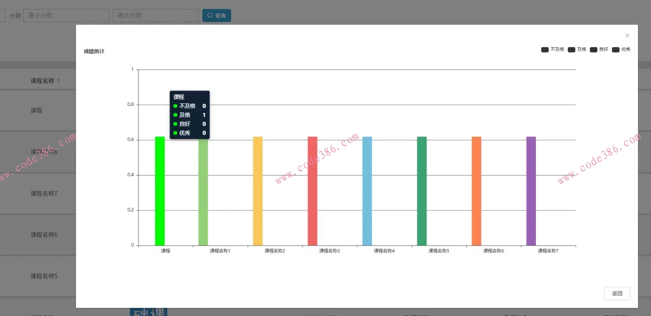
Task: Select the yellow 课程名称2 bar
Action: click(258, 191)
